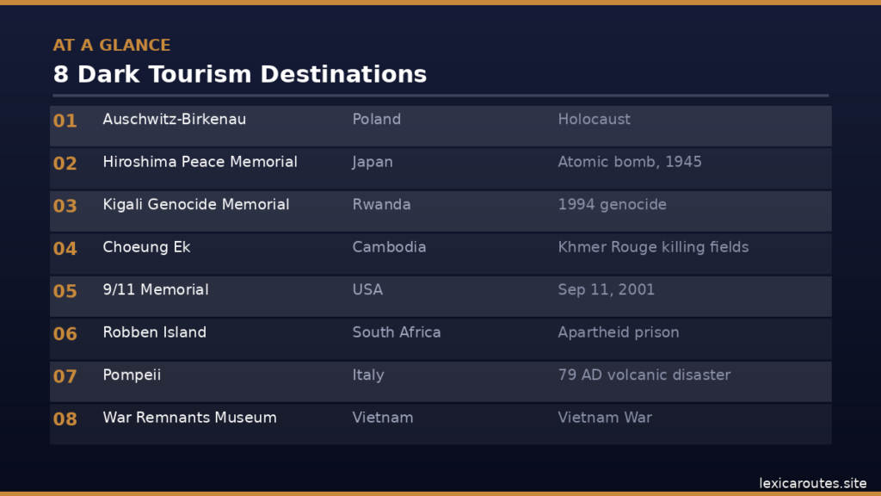
Task: Click Hiroshima Peace Memorial name
Action: [x=200, y=162]
